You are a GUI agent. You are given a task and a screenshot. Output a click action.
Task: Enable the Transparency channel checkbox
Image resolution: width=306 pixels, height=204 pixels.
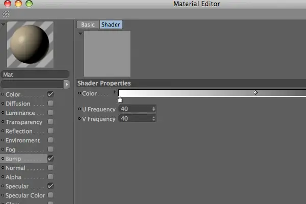pos(50,121)
